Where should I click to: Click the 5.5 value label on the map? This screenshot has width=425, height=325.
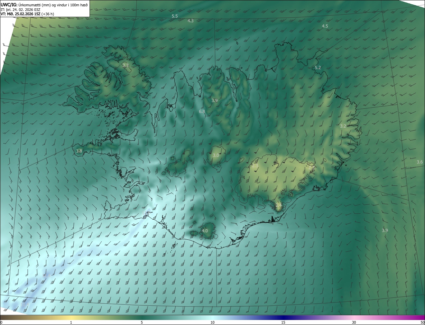[175, 16]
